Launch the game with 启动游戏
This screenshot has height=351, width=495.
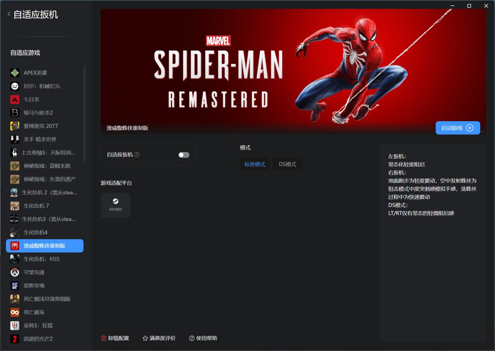coord(457,128)
